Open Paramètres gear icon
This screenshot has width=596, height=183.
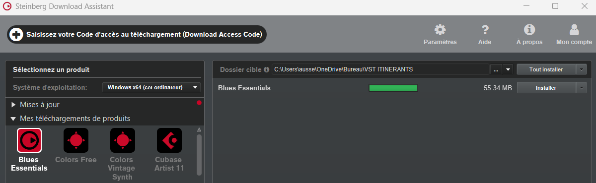coord(440,30)
